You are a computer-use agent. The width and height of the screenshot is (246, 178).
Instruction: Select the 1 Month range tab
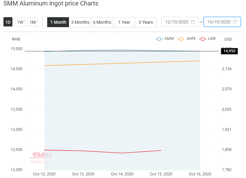point(58,22)
